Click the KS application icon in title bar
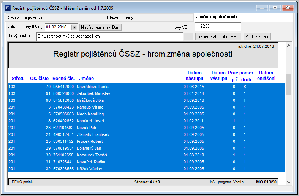Screen dimensions: 299x196 [8, 8]
